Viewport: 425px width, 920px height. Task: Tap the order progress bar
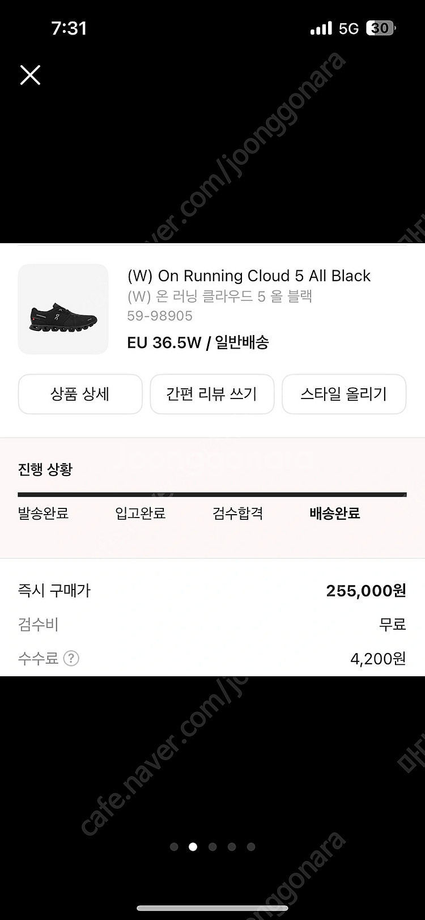click(212, 495)
